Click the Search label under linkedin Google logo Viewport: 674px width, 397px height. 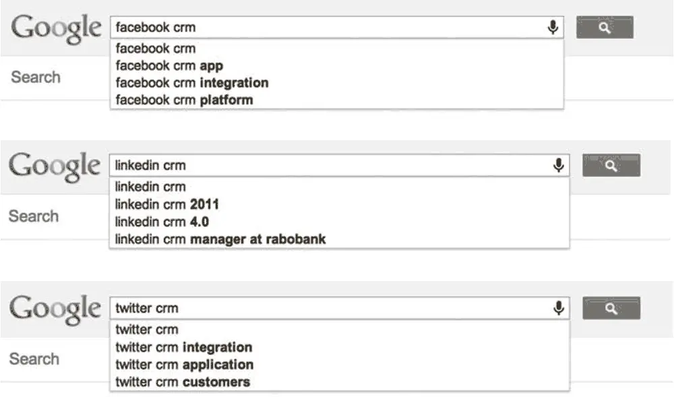(34, 216)
